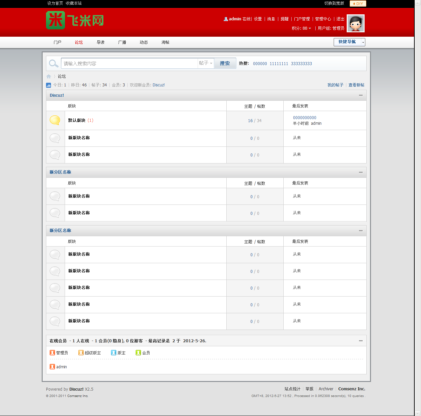The image size is (421, 416).
Task: Click 收藏本站 link in top bar
Action: coord(74,3)
